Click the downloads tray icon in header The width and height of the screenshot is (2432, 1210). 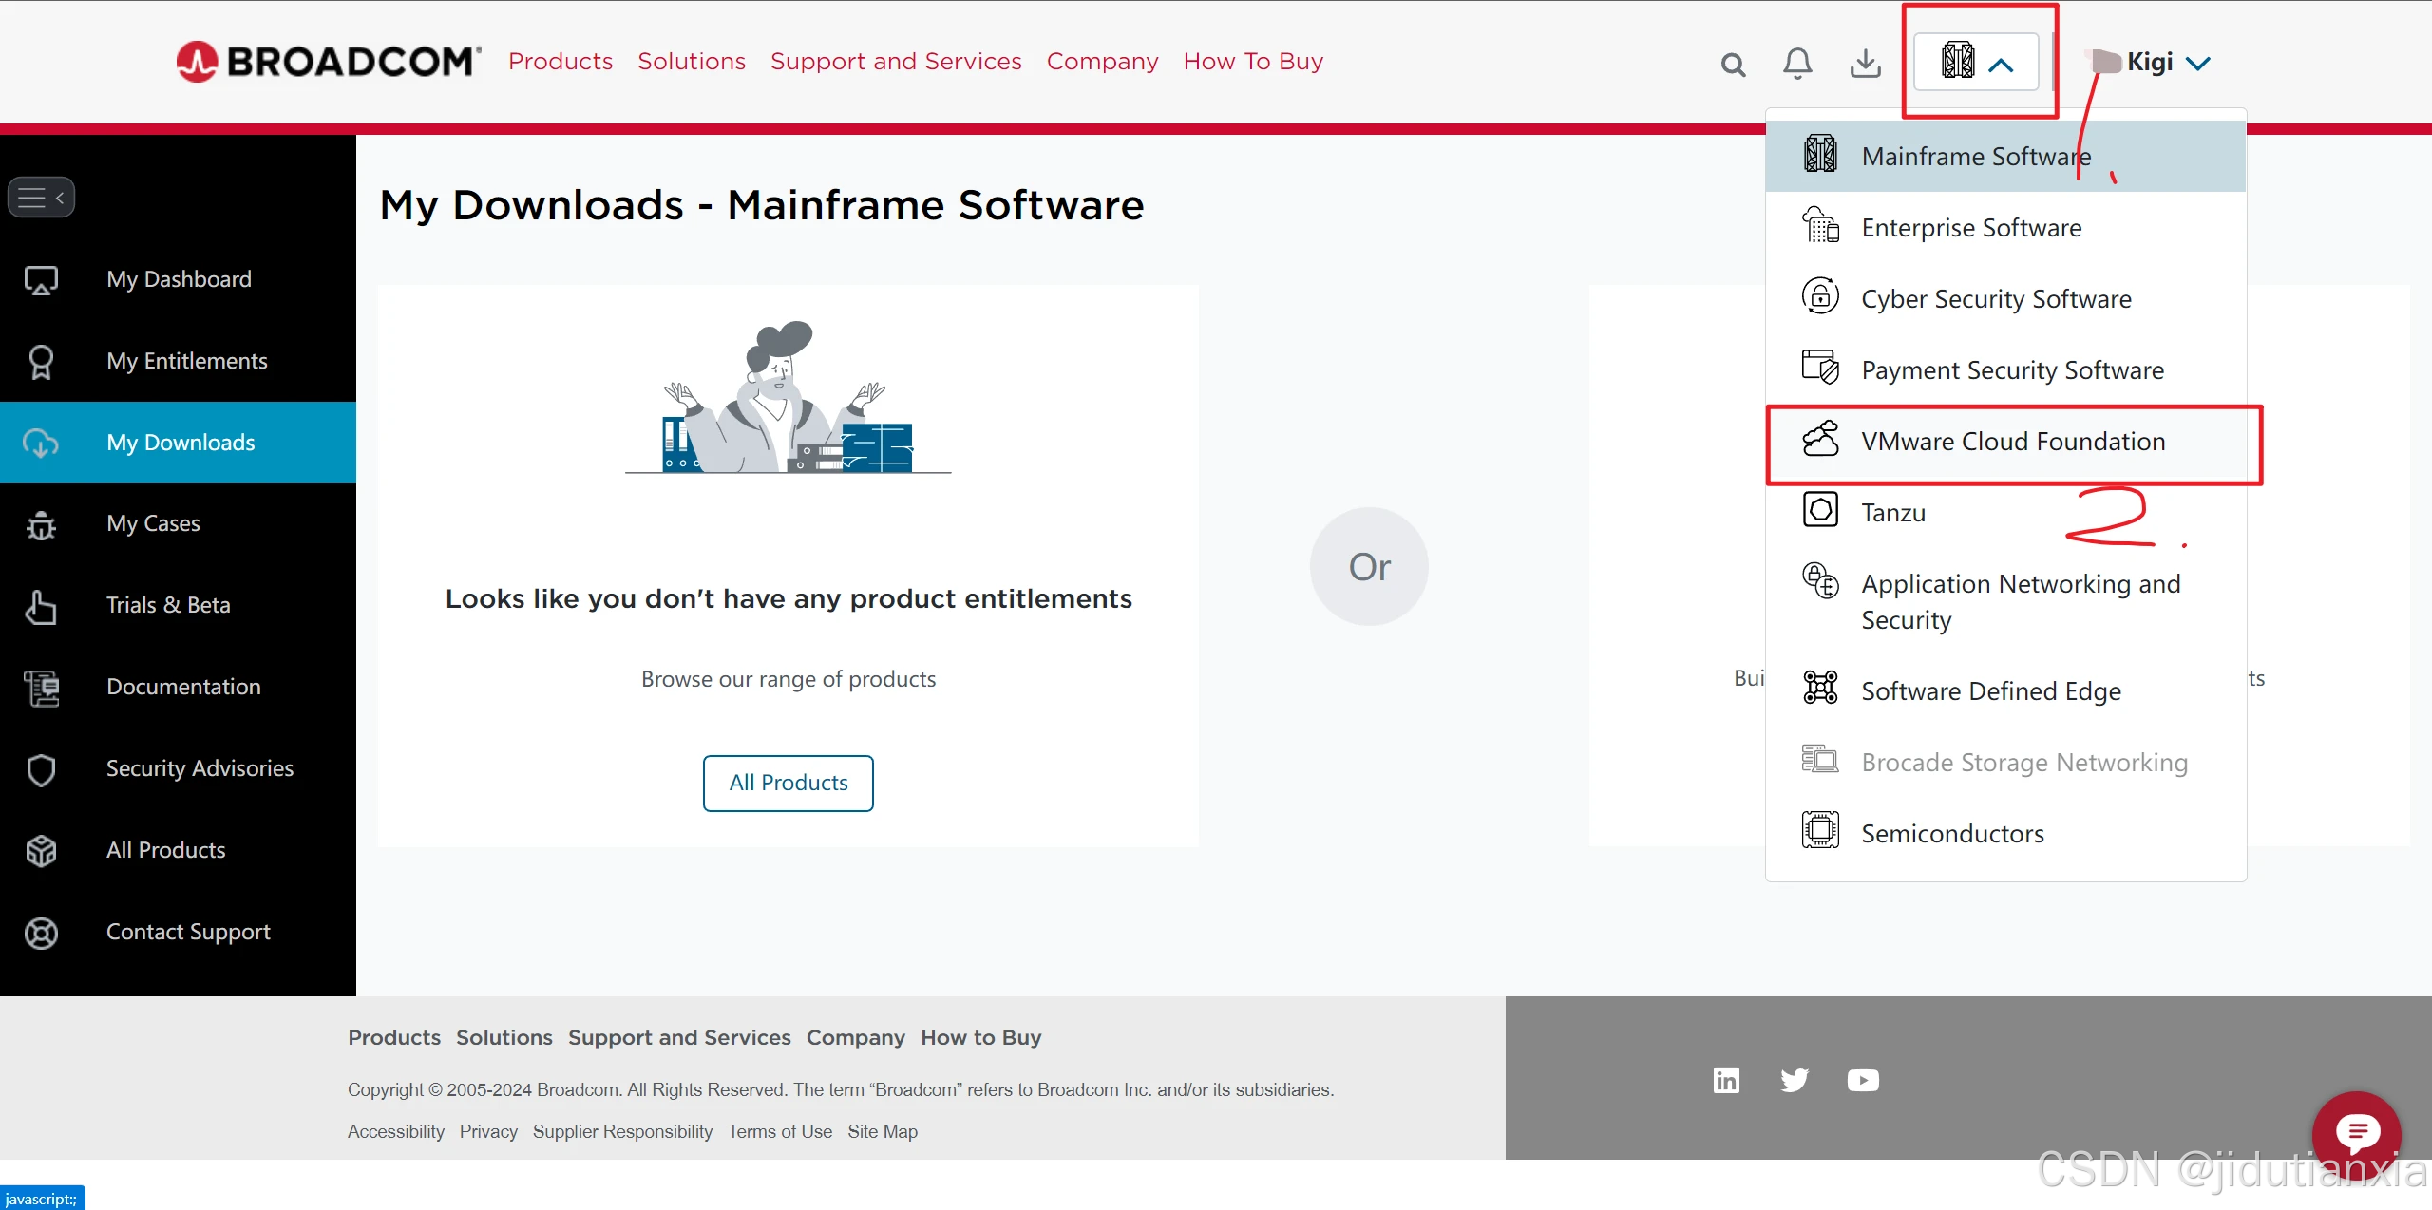point(1865,64)
